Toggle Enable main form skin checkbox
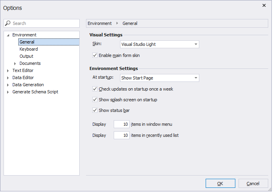 (x=95, y=55)
